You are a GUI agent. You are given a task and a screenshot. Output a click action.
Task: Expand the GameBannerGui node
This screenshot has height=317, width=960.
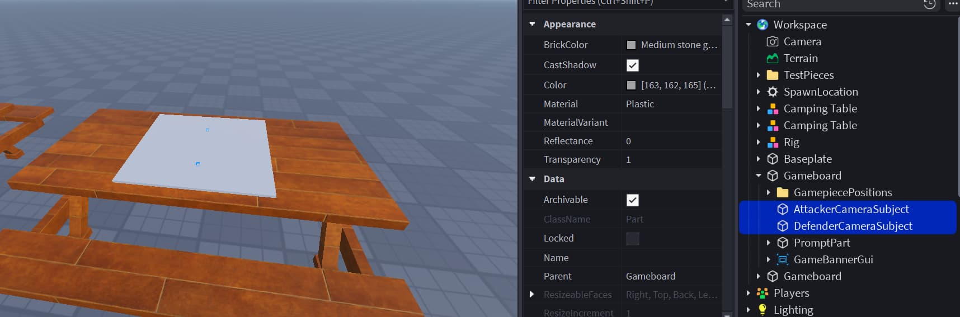pos(768,259)
